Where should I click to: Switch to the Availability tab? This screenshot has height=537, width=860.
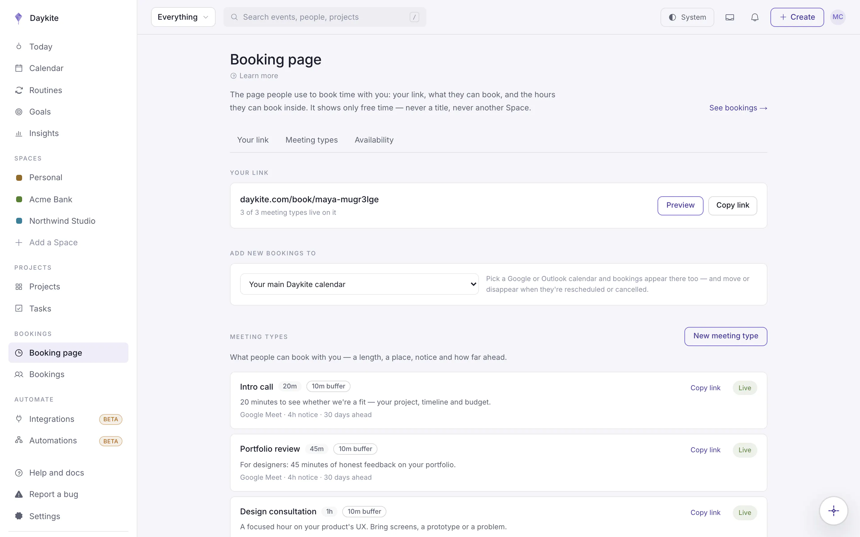pos(374,140)
